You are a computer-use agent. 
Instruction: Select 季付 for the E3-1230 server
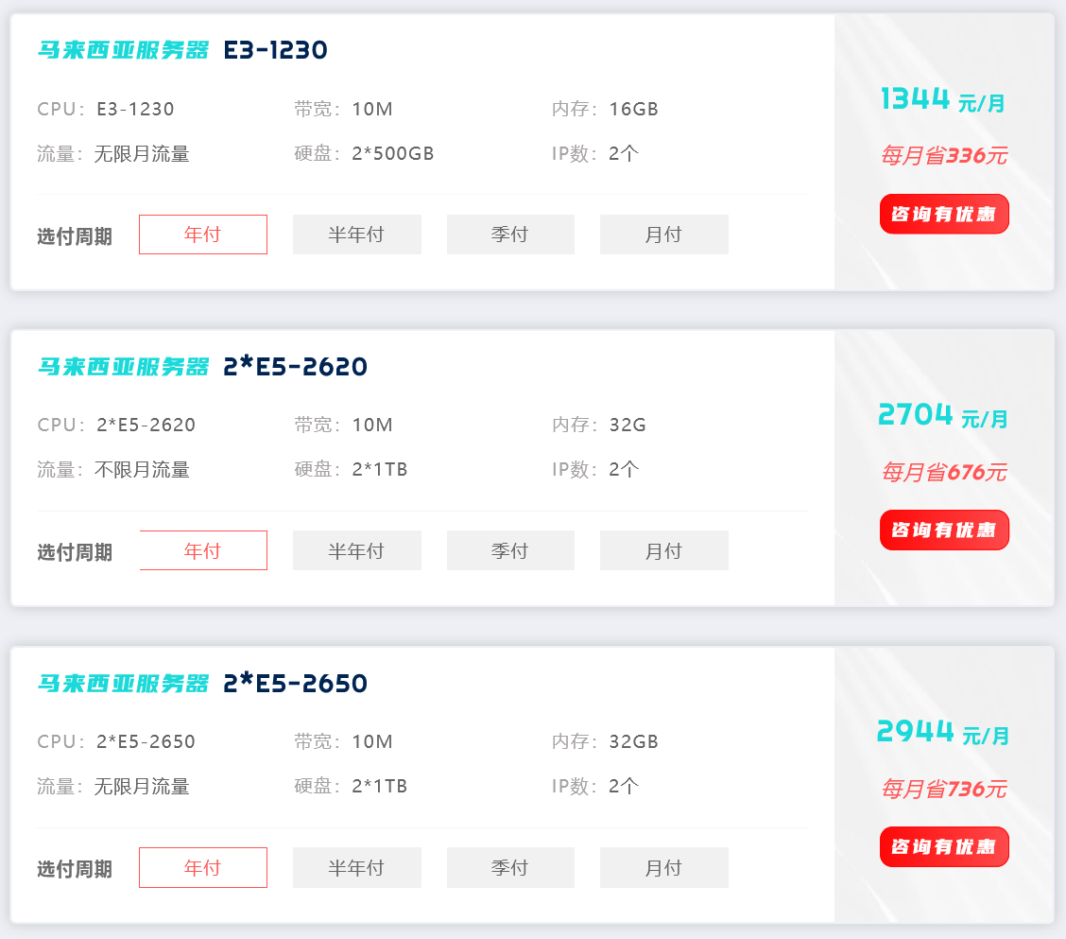coord(510,235)
